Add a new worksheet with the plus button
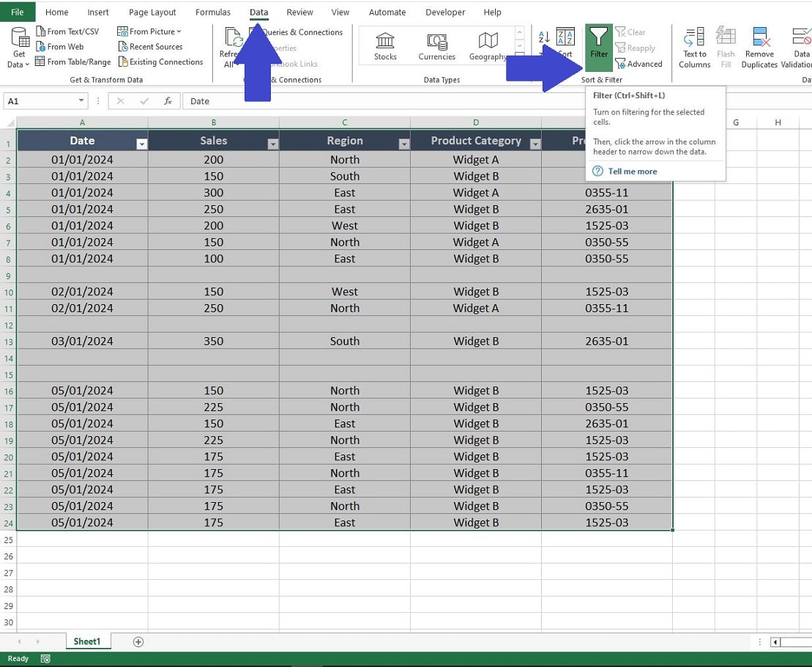Viewport: 812px width, 667px height. 138,641
